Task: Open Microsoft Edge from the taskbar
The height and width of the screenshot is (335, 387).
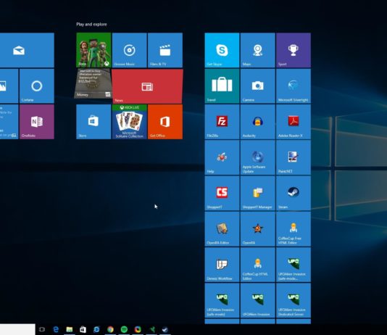Action: click(x=56, y=329)
